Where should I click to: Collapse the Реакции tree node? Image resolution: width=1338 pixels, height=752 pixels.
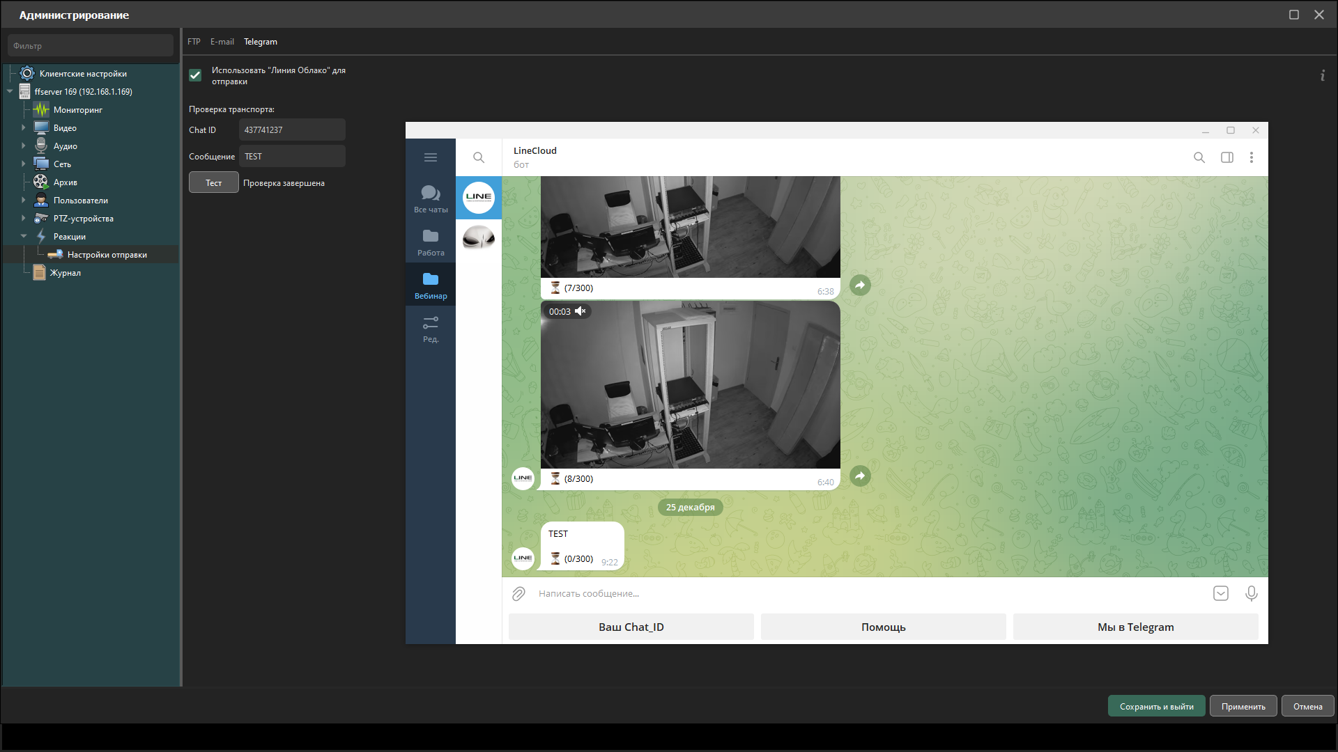23,237
